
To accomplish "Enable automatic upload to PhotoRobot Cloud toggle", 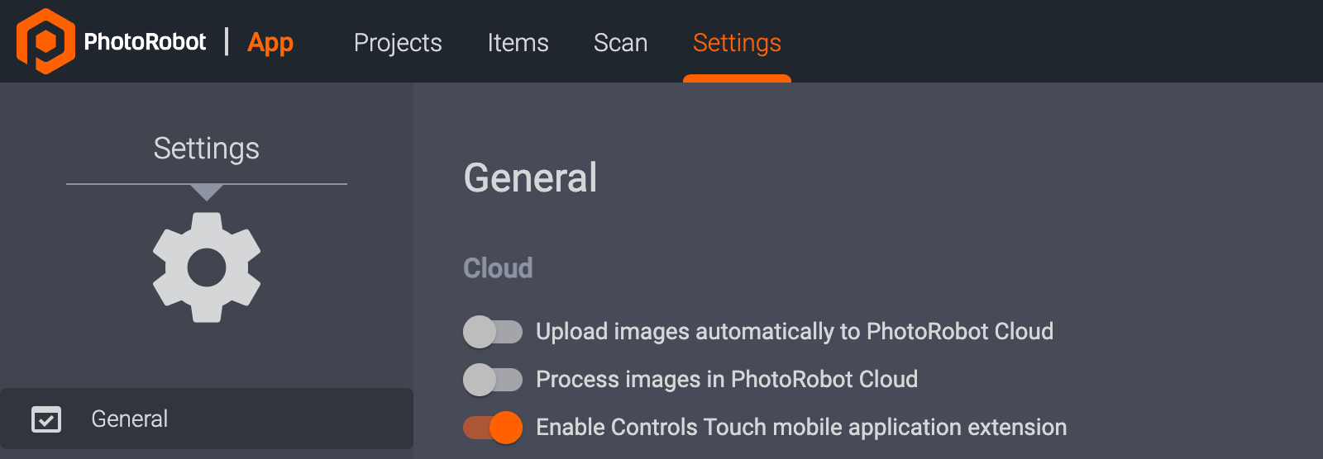I will [x=493, y=332].
